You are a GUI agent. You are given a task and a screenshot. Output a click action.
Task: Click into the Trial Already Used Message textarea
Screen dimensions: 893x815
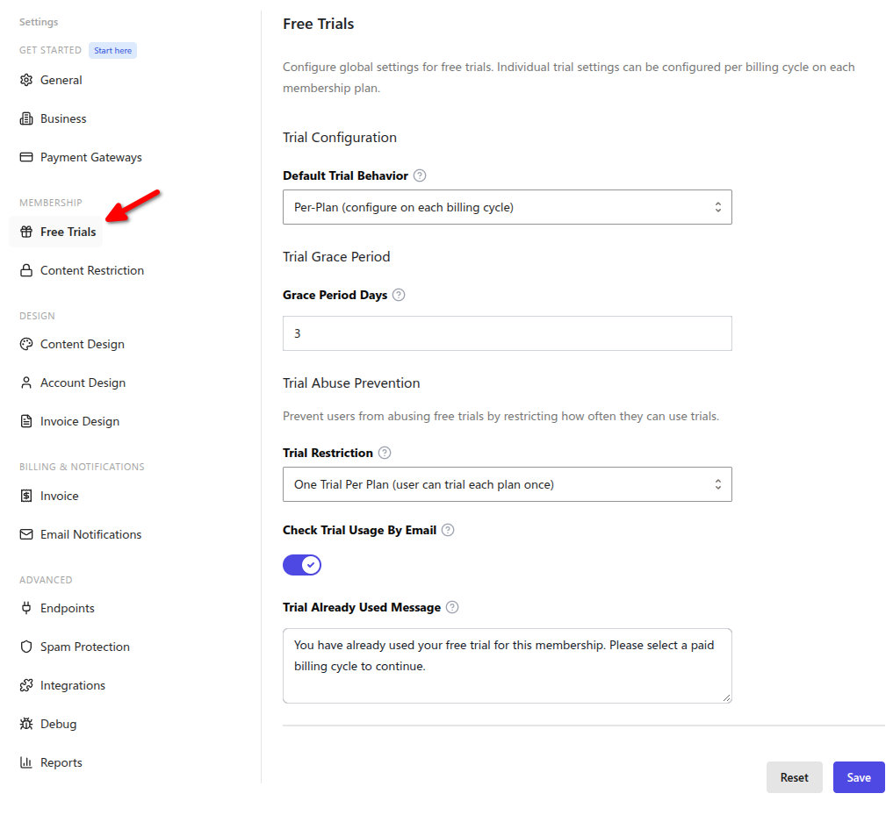tap(507, 666)
